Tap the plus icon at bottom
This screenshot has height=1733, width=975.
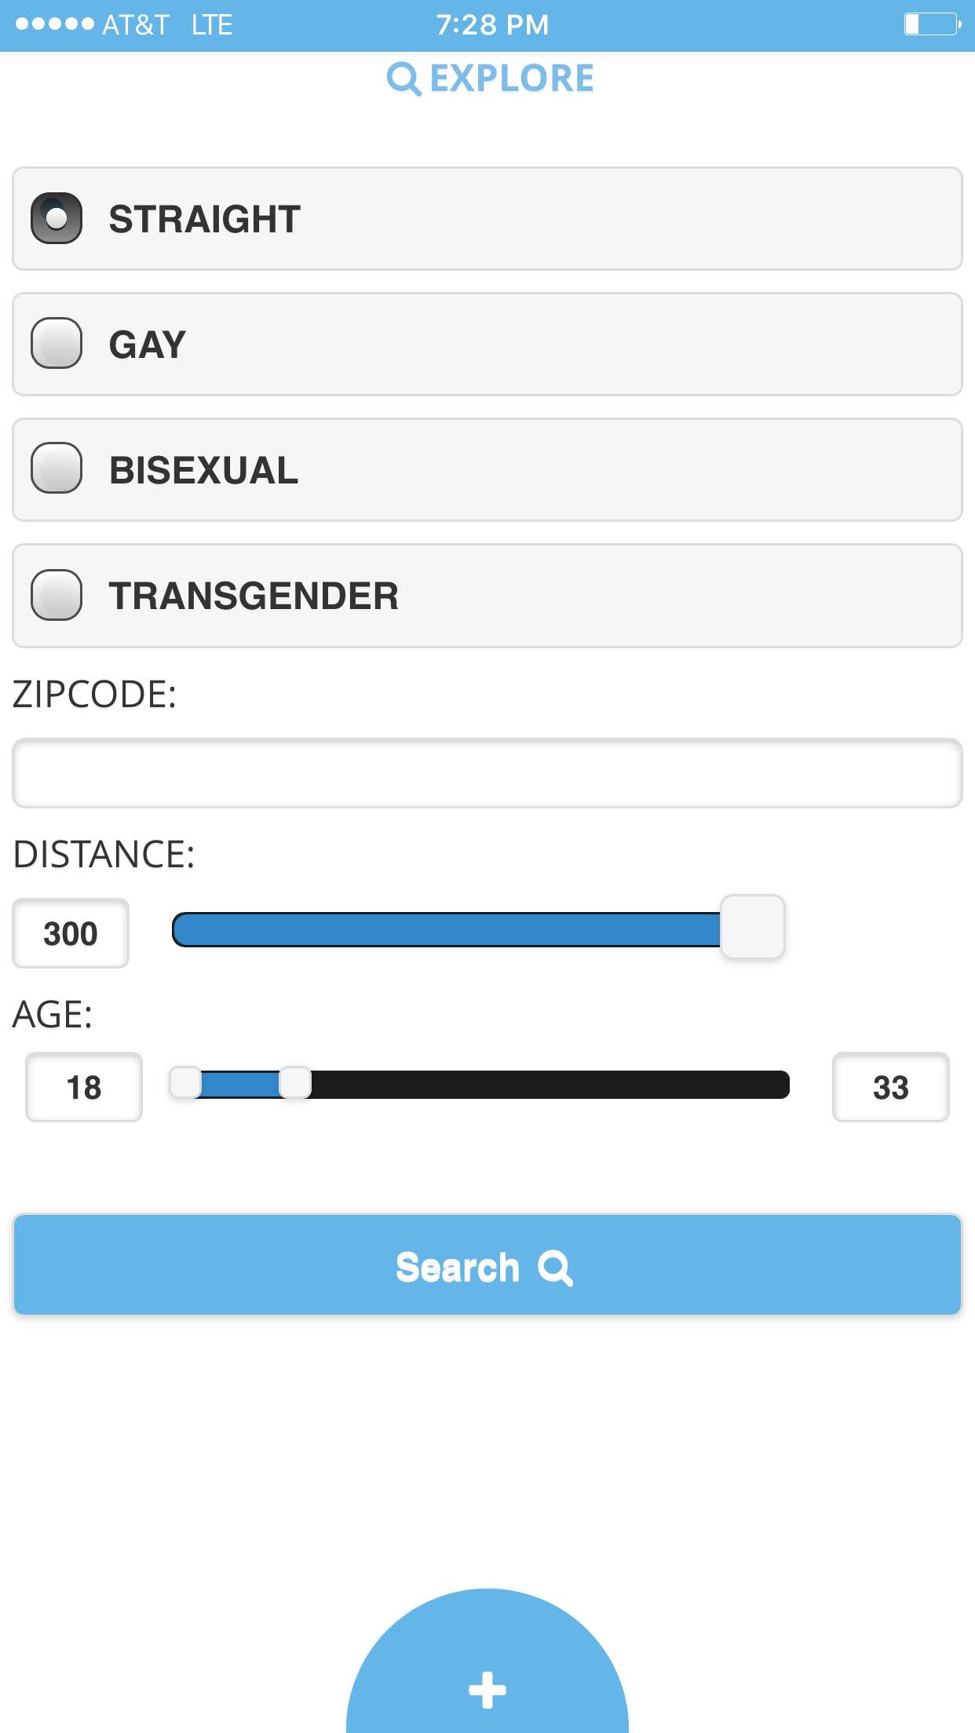tap(487, 1689)
